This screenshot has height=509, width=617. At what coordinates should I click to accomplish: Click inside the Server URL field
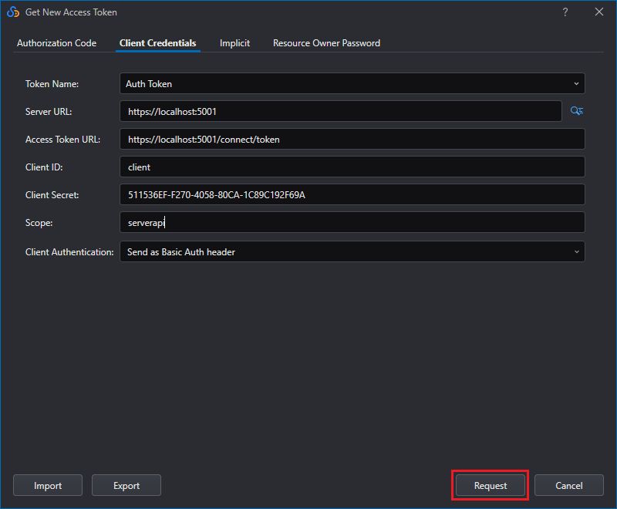(339, 111)
